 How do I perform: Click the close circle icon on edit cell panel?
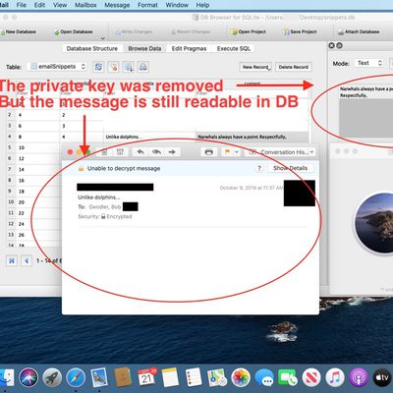[331, 45]
